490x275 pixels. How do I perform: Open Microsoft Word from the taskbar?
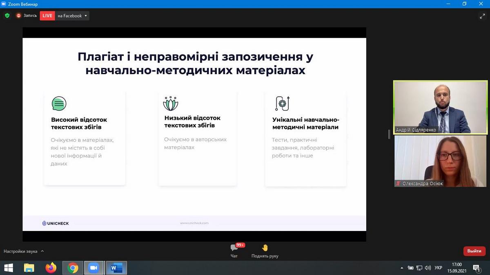coord(116,268)
